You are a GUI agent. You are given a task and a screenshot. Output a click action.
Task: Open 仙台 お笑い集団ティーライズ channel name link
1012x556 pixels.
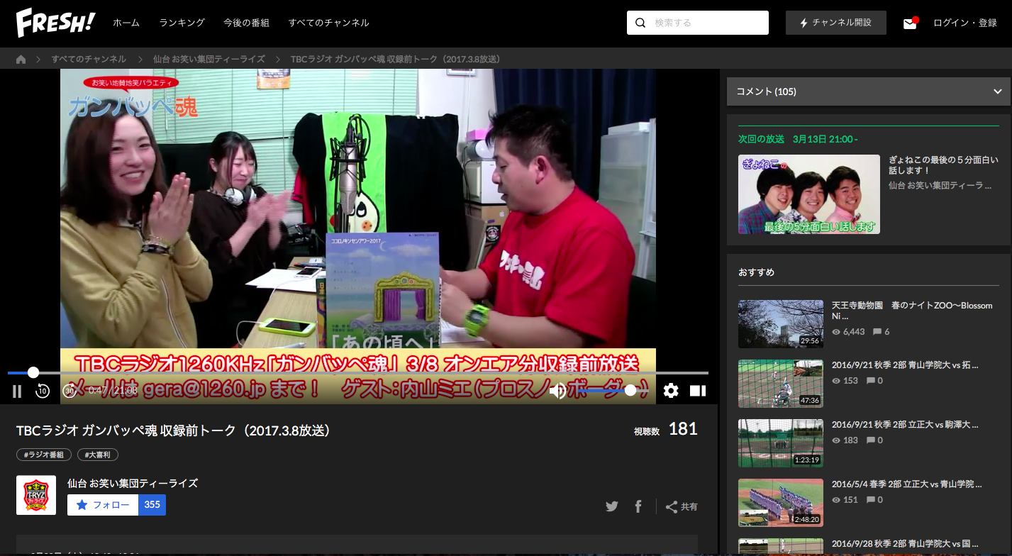tap(133, 483)
